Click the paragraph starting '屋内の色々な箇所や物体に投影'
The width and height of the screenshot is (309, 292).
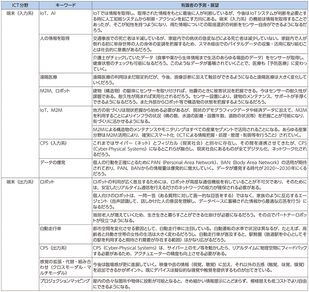point(200,284)
